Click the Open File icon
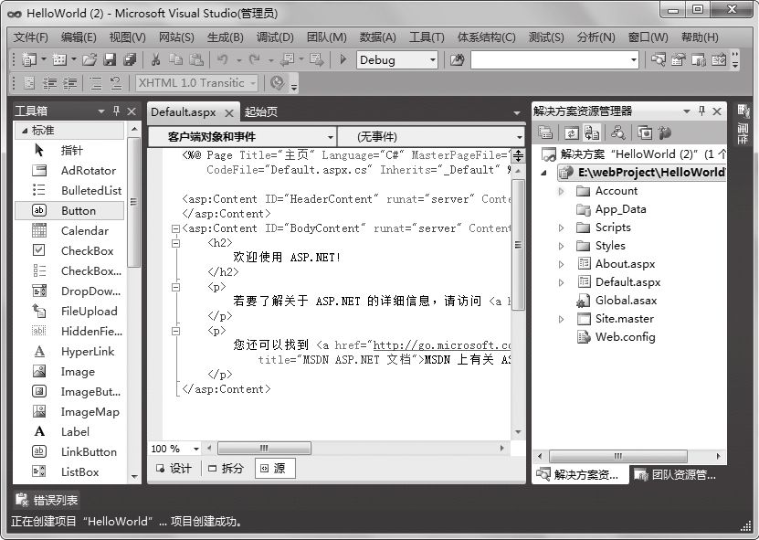The height and width of the screenshot is (540, 759). tap(90, 59)
